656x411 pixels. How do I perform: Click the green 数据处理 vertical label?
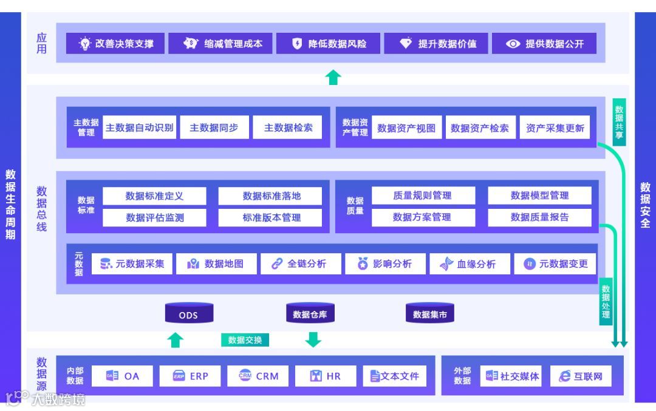pos(606,302)
